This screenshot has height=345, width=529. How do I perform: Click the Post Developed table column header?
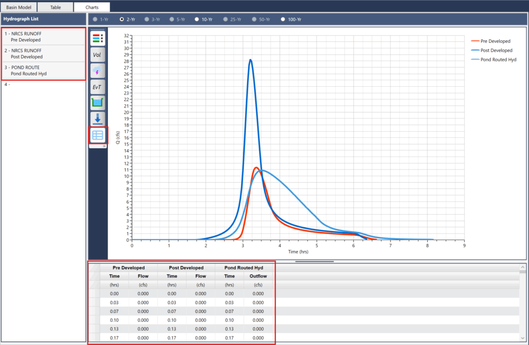(x=186, y=268)
